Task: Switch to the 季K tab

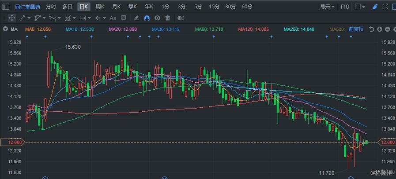Action: point(132,7)
